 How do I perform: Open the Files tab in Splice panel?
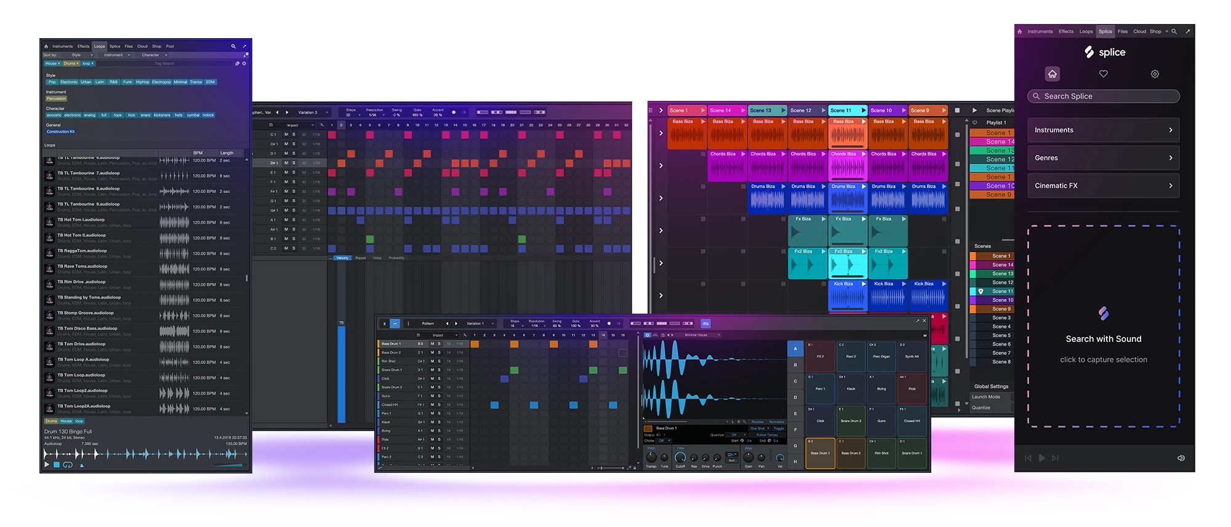pyautogui.click(x=1123, y=31)
